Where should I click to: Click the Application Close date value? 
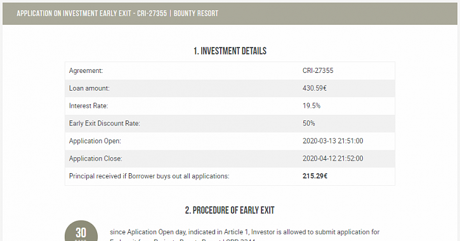pos(332,159)
